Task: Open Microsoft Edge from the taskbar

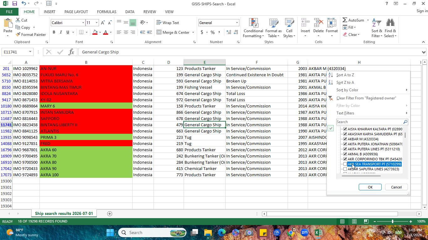Action: coord(222,232)
